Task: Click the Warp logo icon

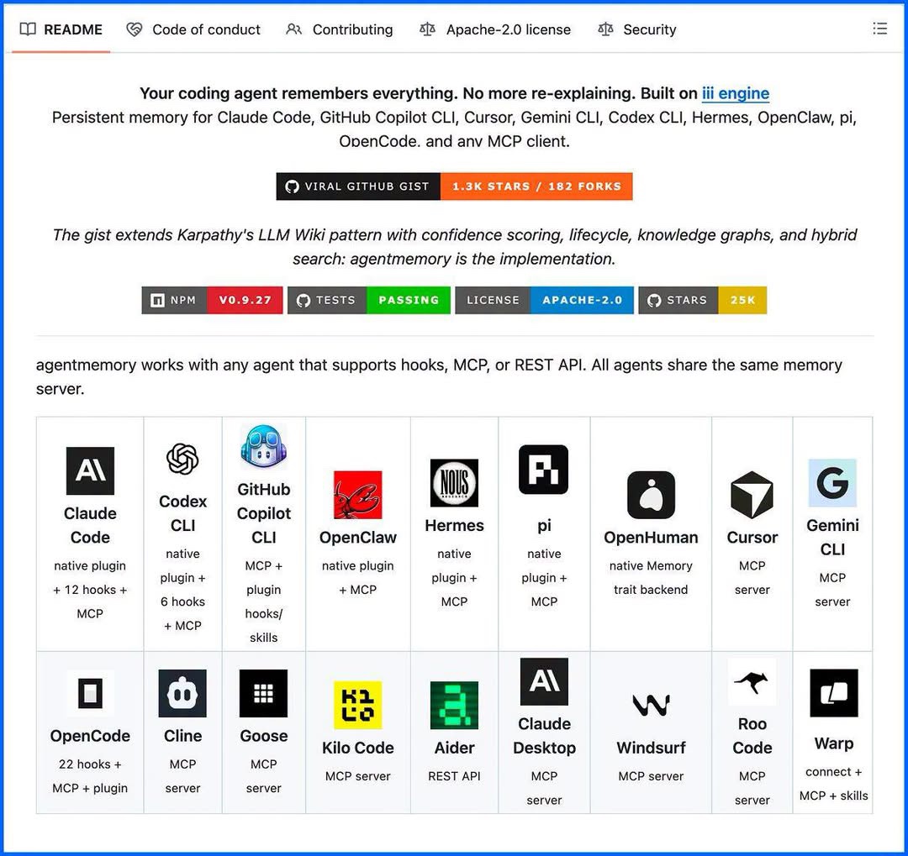Action: (834, 693)
